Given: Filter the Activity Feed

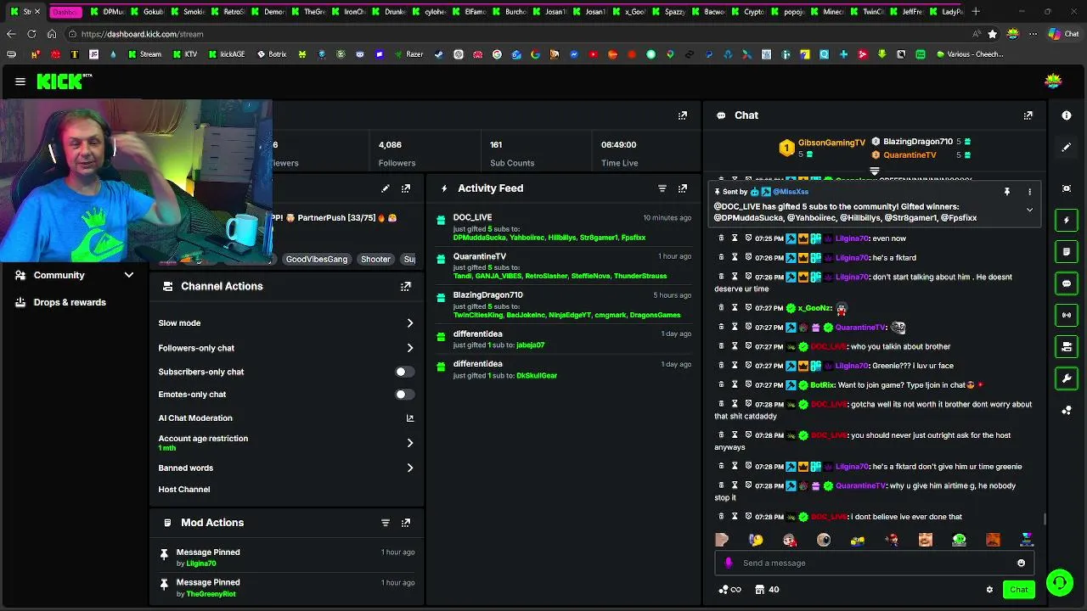Looking at the screenshot, I should click(662, 188).
